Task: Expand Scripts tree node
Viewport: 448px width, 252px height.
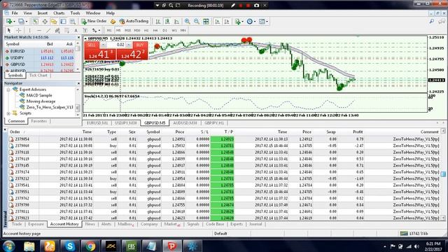Action: (8, 113)
